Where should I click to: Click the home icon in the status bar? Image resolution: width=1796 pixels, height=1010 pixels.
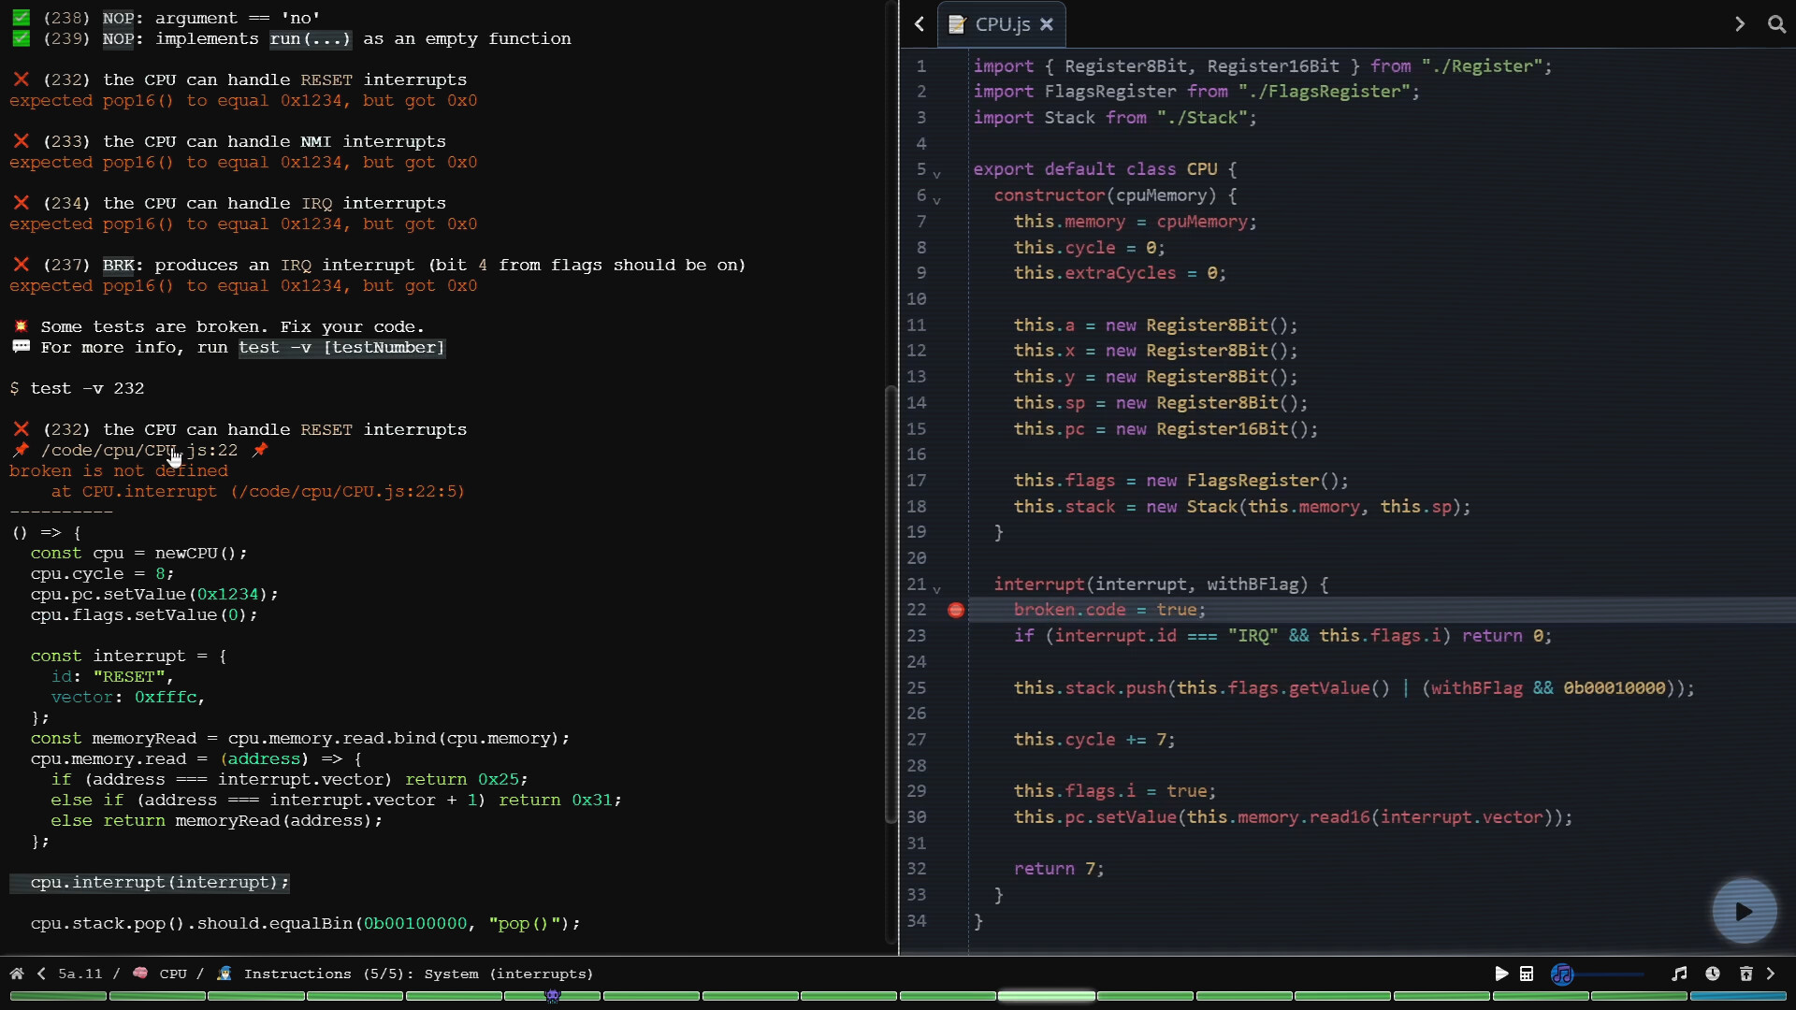pyautogui.click(x=17, y=974)
